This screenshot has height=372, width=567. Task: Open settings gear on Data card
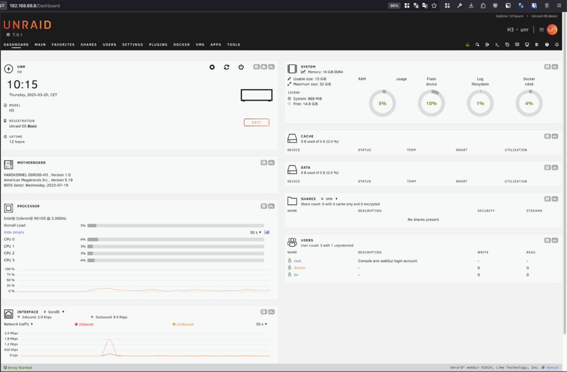coord(548,168)
